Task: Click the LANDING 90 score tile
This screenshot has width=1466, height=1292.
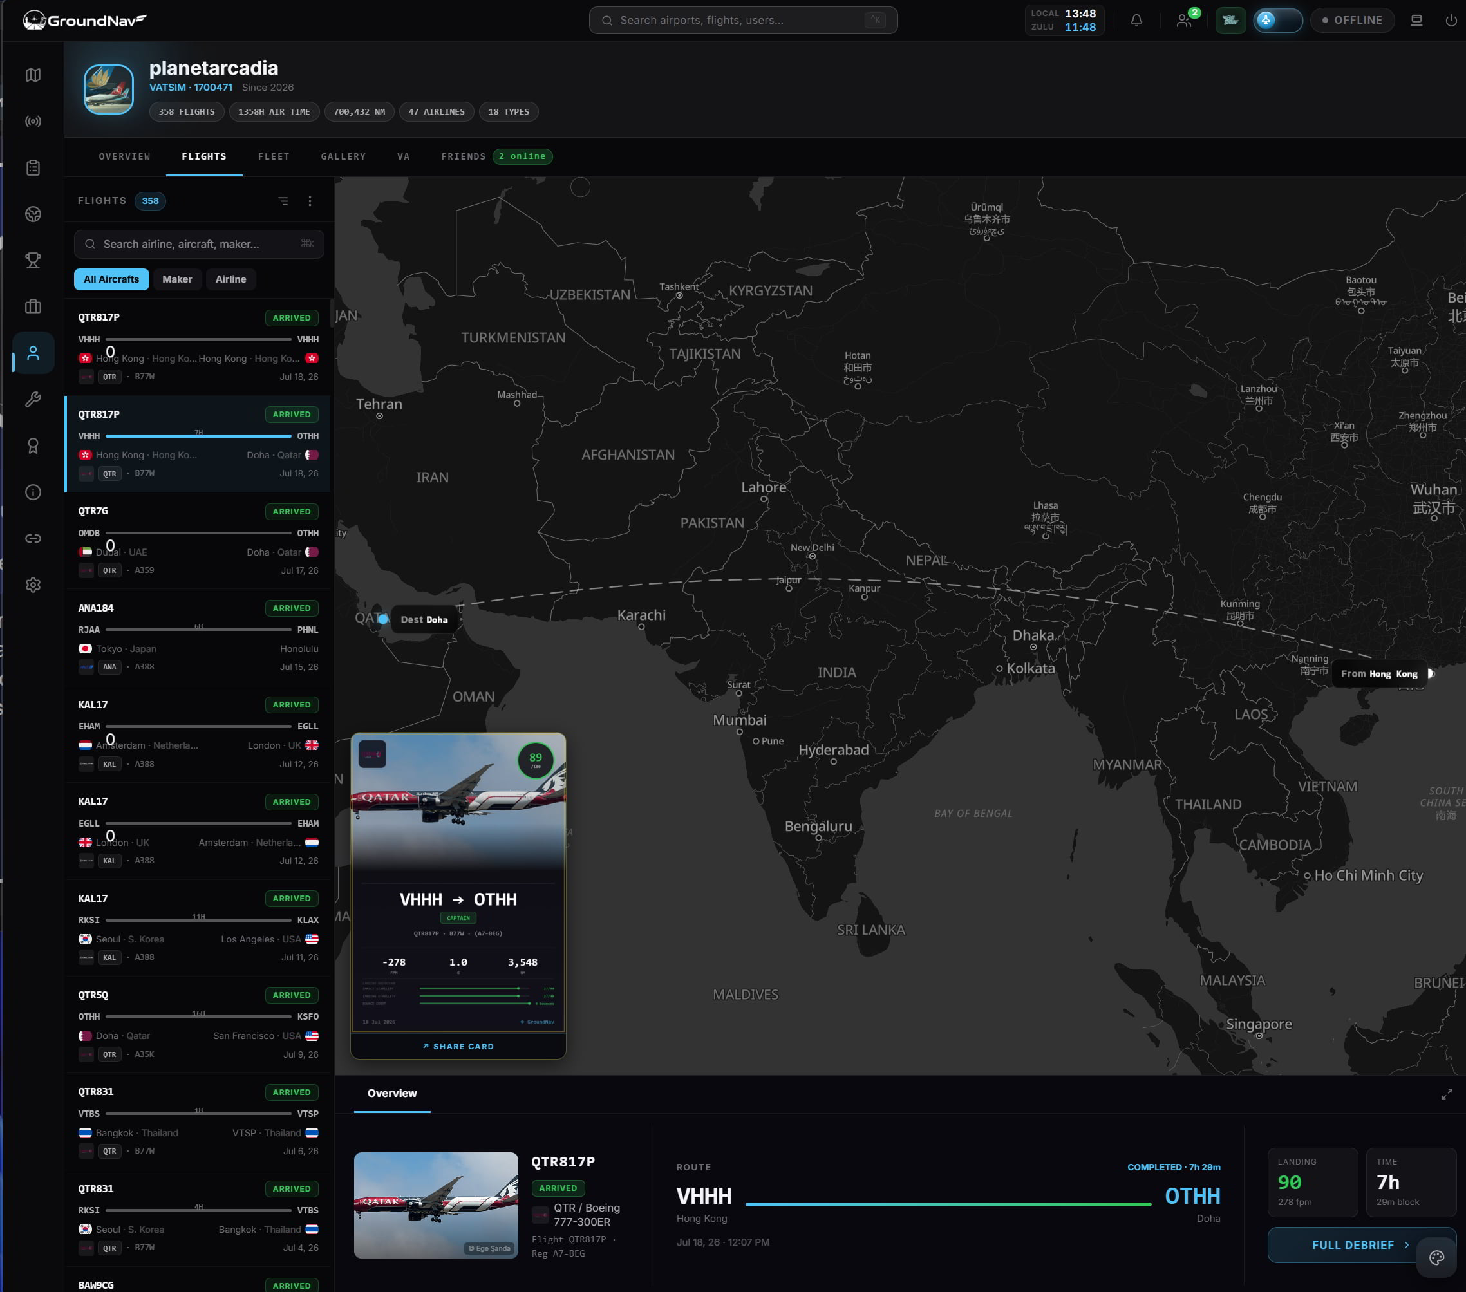Action: (x=1313, y=1183)
